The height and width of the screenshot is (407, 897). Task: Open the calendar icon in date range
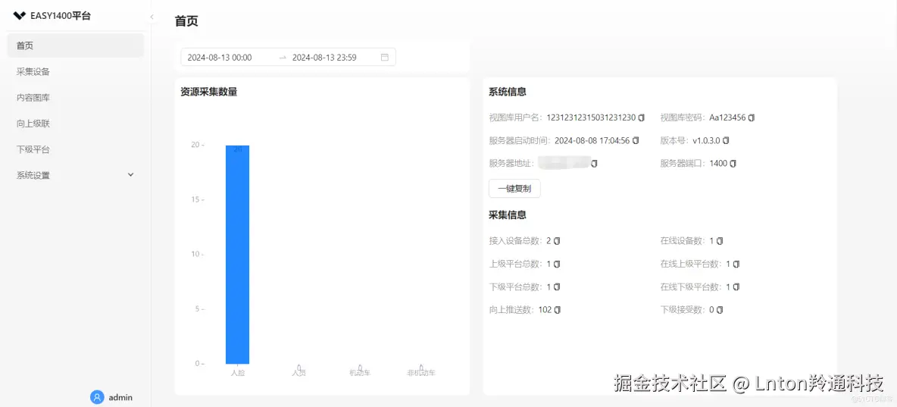coord(384,58)
